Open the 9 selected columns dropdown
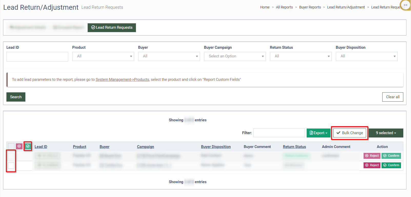Image resolution: width=411 pixels, height=197 pixels. [x=386, y=133]
